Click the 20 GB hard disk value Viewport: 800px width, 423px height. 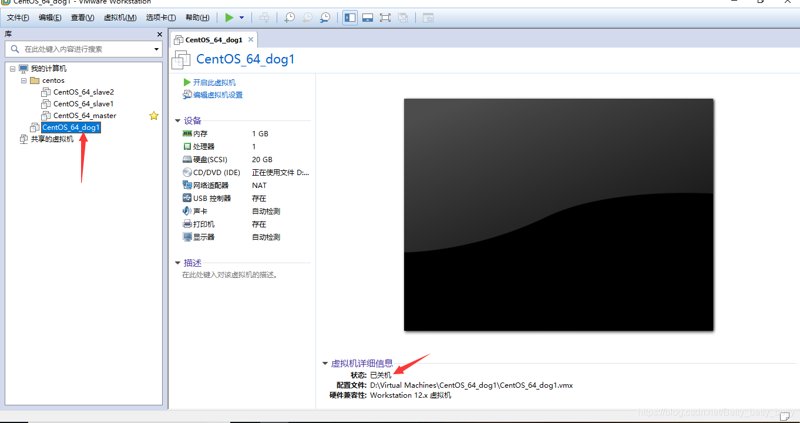pos(262,160)
